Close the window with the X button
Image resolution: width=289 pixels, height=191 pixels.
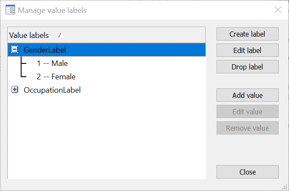point(278,10)
